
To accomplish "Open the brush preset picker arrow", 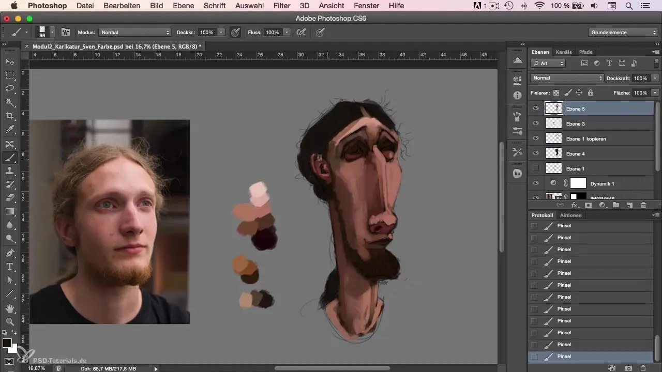I will (52, 32).
